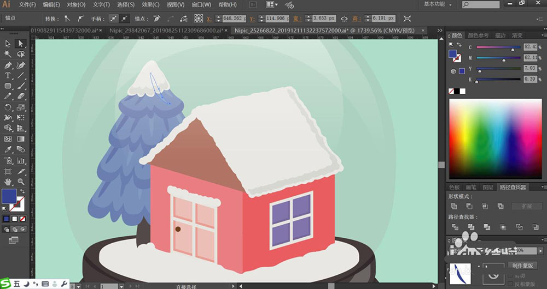Select the Symbol Sprayer tool
Screen dimensions: 547x289
(8, 161)
